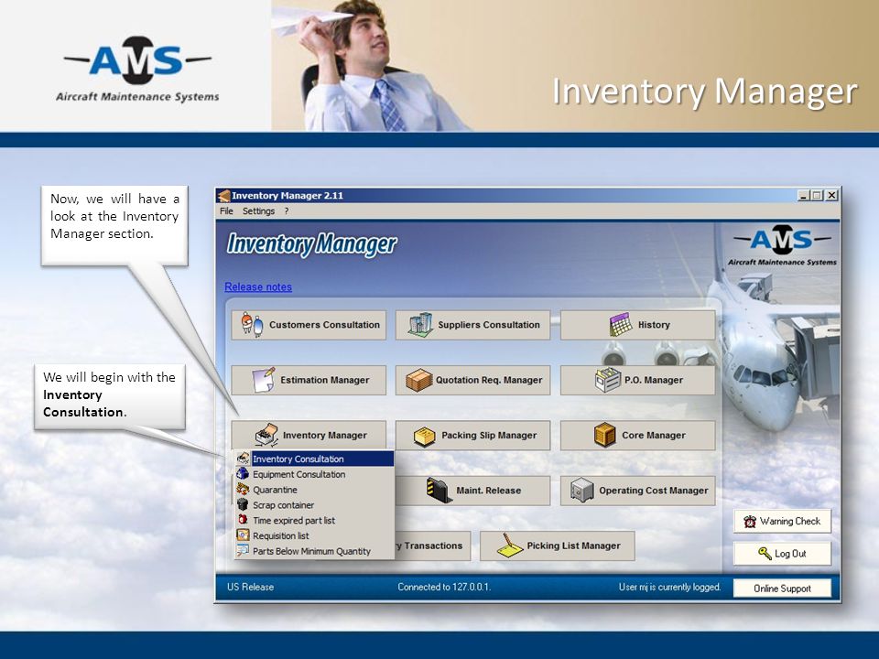Viewport: 879px width, 659px height.
Task: Click the Parts Below Minimum Quantity icon
Action: click(243, 551)
